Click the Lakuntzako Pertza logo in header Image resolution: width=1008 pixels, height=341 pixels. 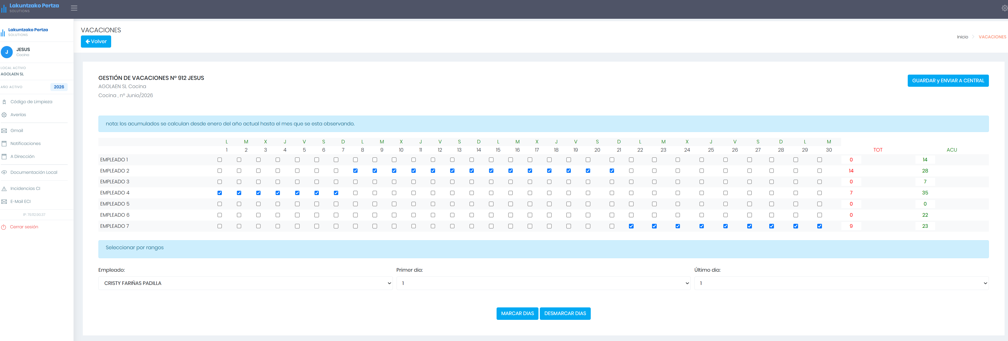point(30,8)
